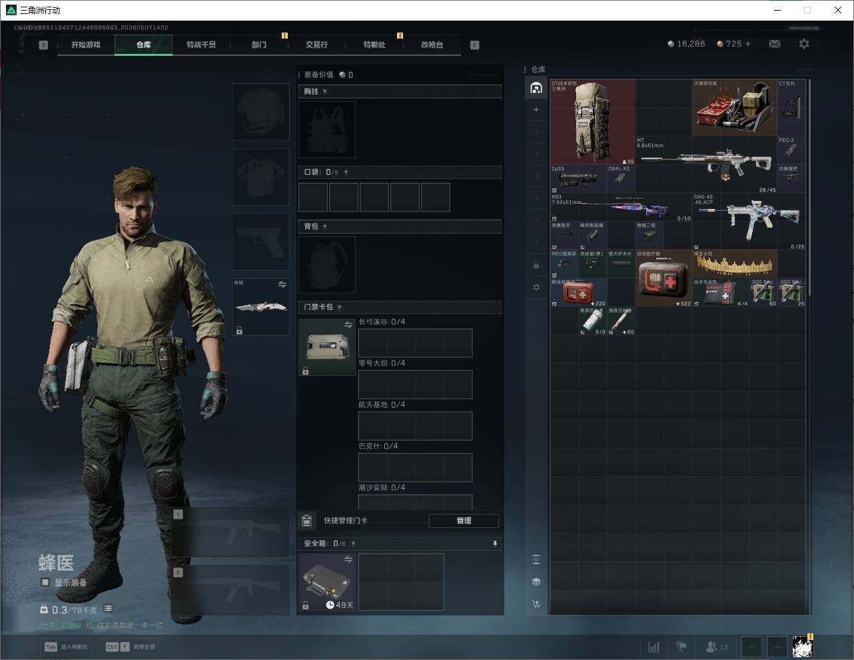The image size is (854, 660).
Task: Click the chest rig slot
Action: point(327,129)
